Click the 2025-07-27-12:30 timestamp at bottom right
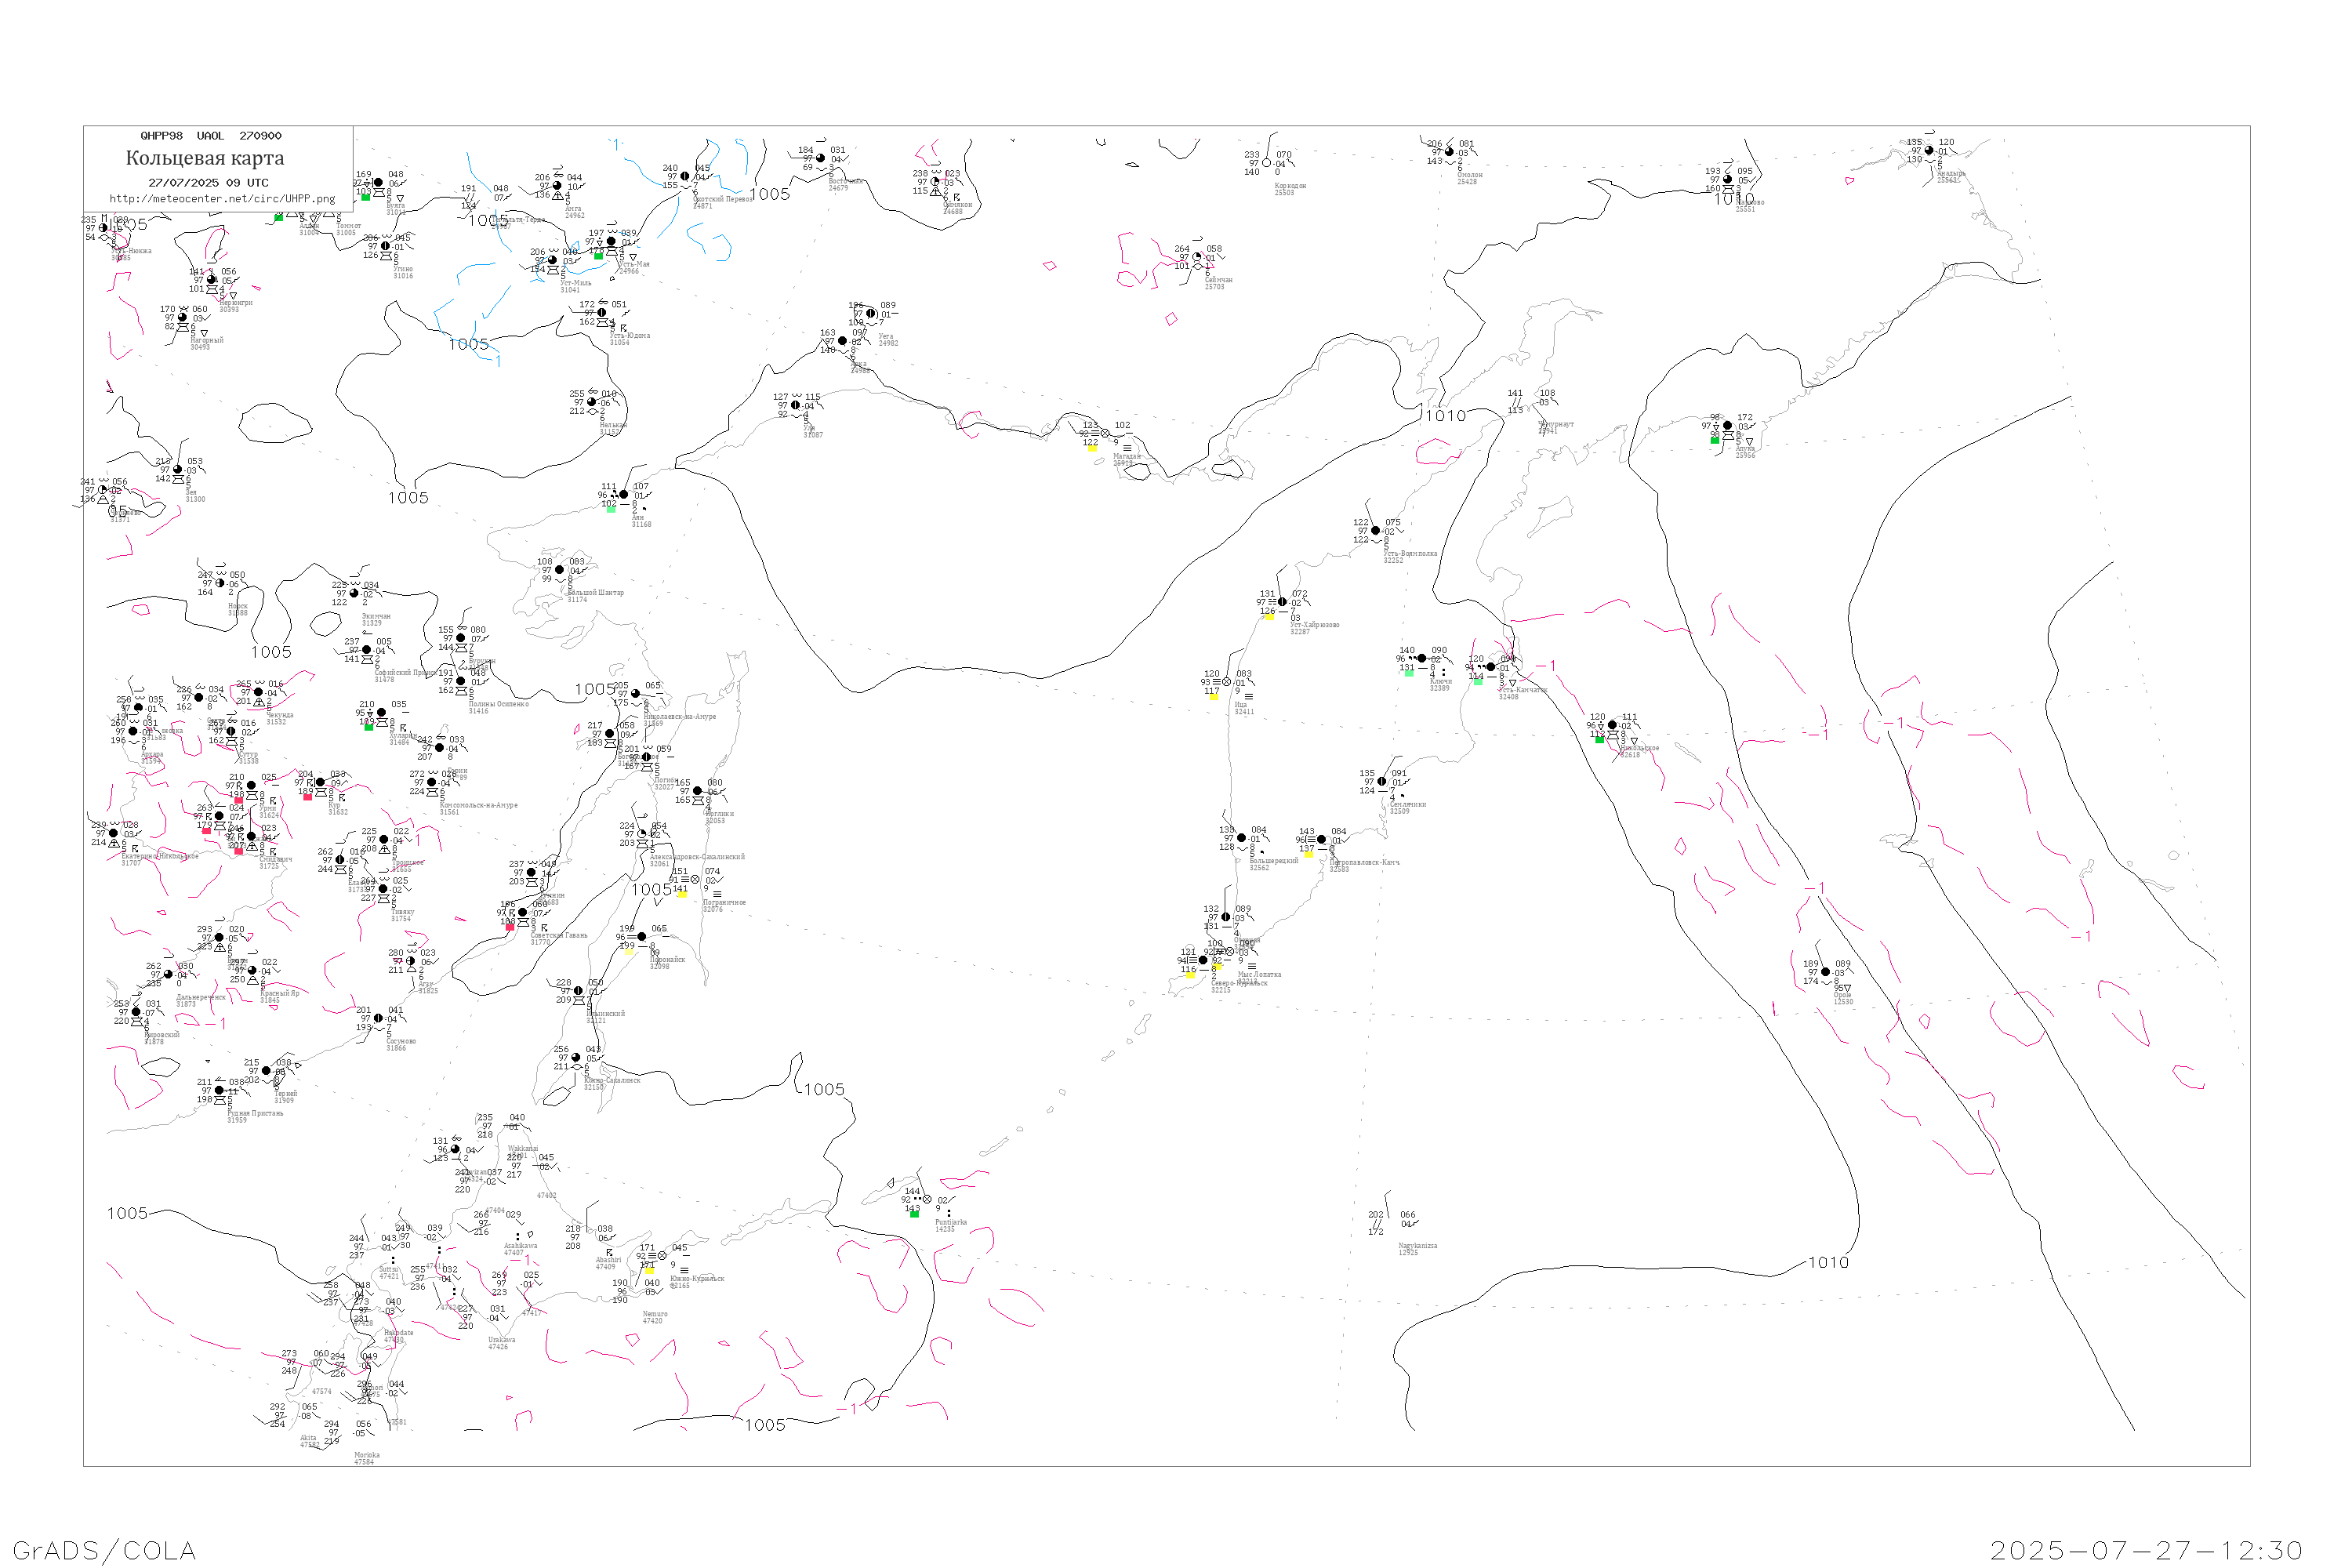This screenshot has height=1568, width=2352. [2146, 1550]
